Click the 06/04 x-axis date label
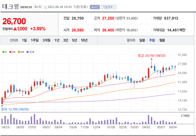 [173, 127]
